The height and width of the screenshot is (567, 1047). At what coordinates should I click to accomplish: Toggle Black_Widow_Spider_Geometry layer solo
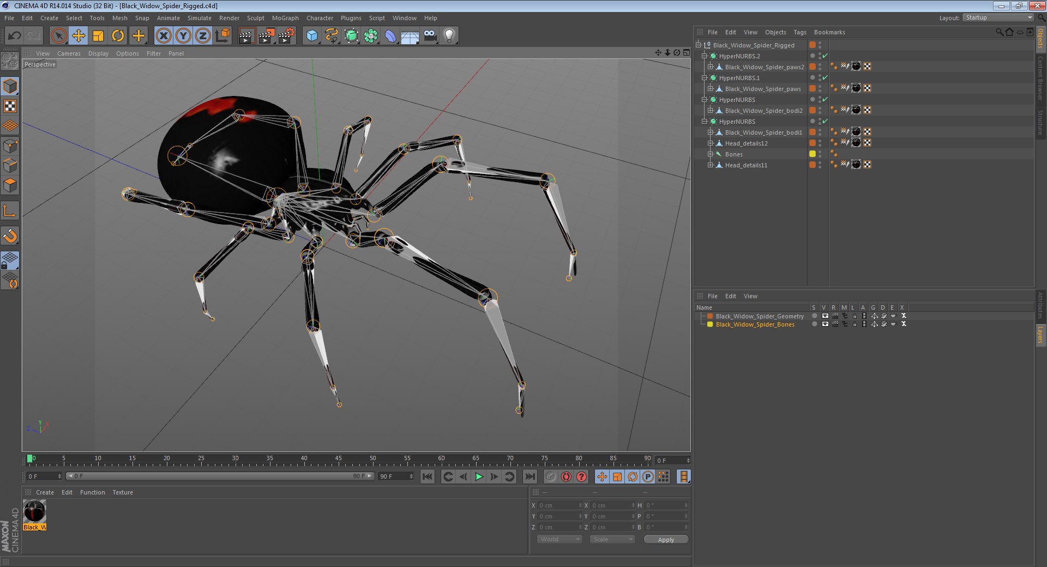(814, 316)
